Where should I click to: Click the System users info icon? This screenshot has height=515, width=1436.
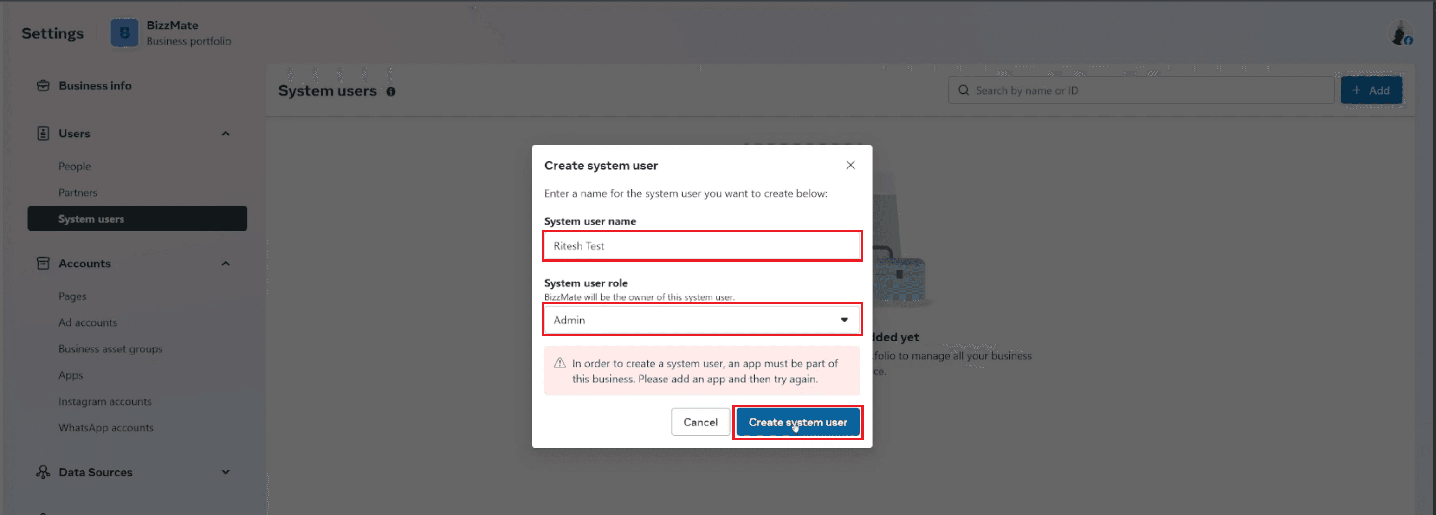[x=391, y=91]
